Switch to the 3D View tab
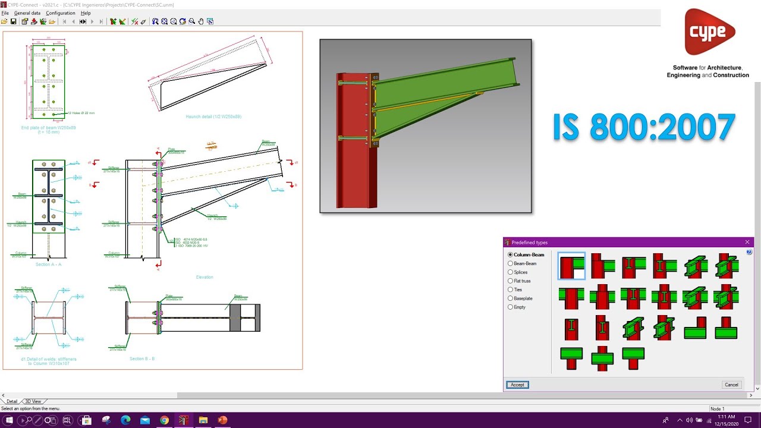 pos(33,401)
